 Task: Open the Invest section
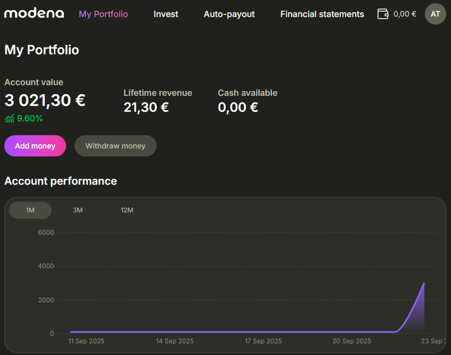[x=166, y=14]
